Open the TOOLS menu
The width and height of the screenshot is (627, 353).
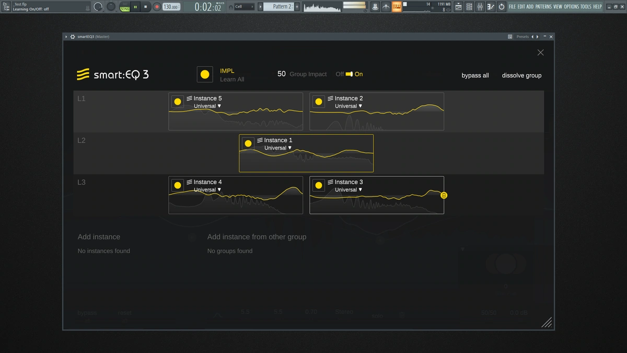(586, 7)
